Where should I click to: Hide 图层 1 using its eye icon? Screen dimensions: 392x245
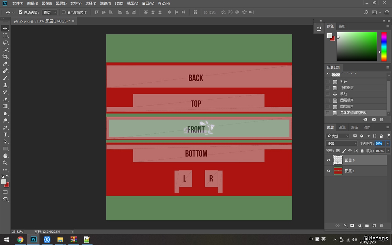click(329, 171)
